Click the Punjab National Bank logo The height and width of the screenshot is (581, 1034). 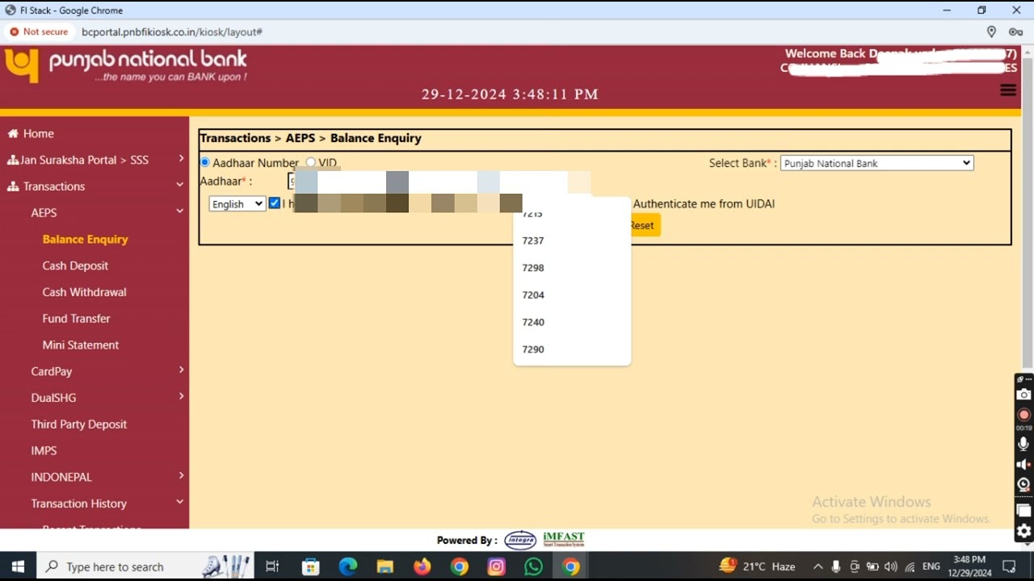(126, 66)
